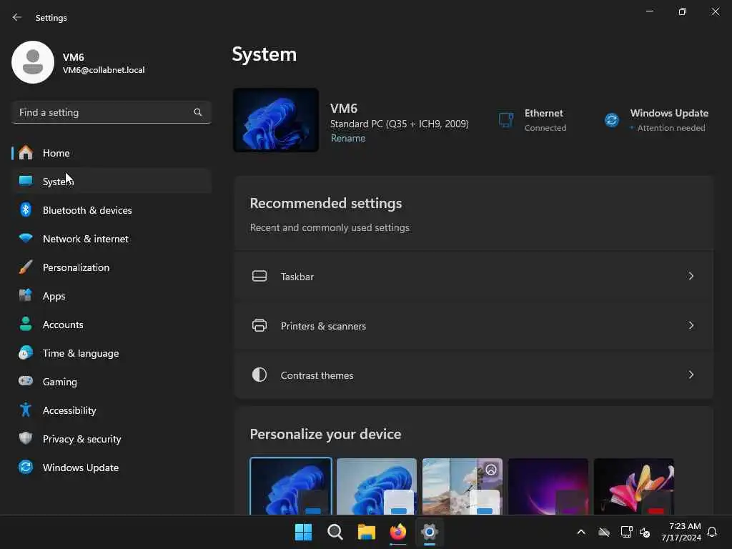Click the VM6 device wallpaper thumbnail
This screenshot has width=732, height=549.
[276, 120]
